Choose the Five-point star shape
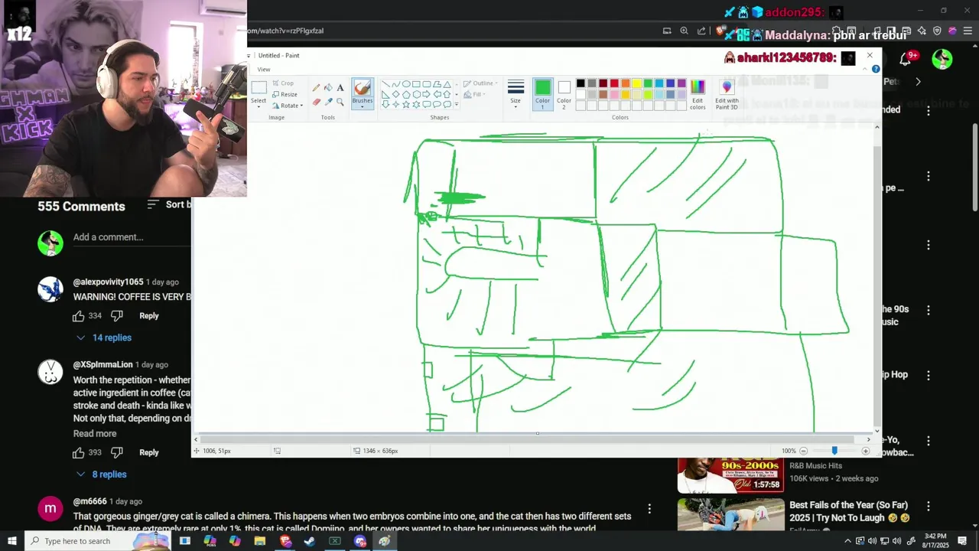 pos(406,104)
